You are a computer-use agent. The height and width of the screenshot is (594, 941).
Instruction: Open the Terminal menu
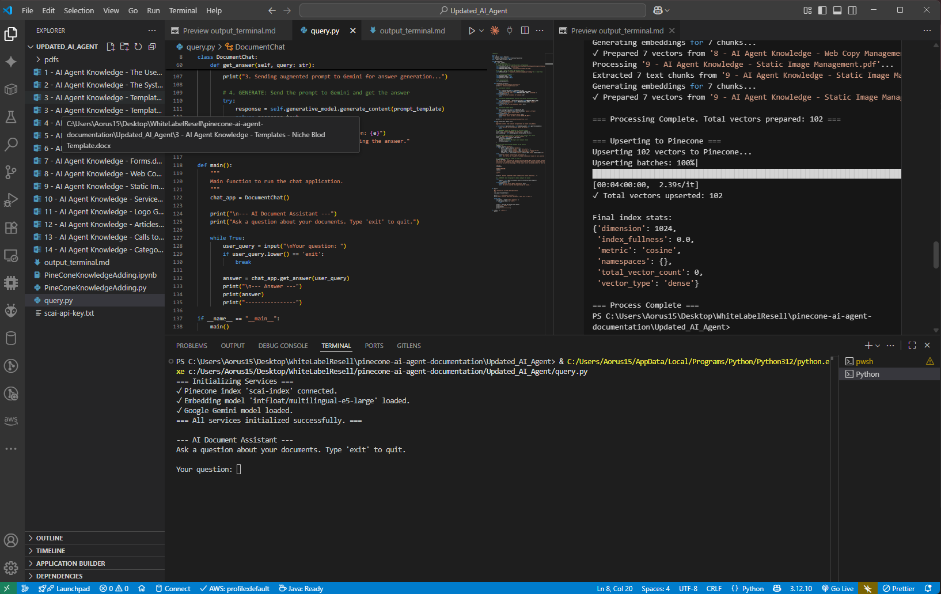pos(183,10)
